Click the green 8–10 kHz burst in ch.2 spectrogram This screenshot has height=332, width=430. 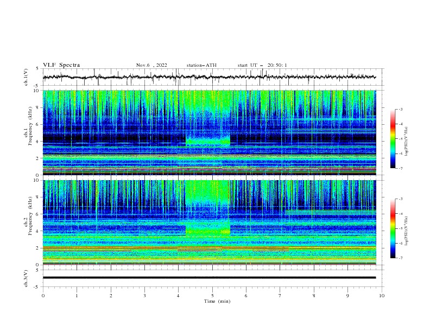[x=207, y=191]
